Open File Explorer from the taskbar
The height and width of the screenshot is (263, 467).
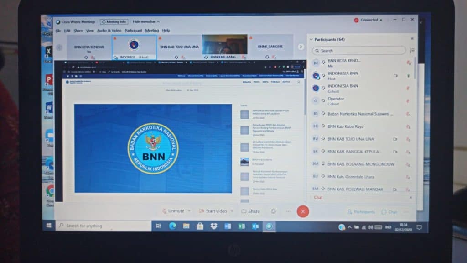click(186, 226)
